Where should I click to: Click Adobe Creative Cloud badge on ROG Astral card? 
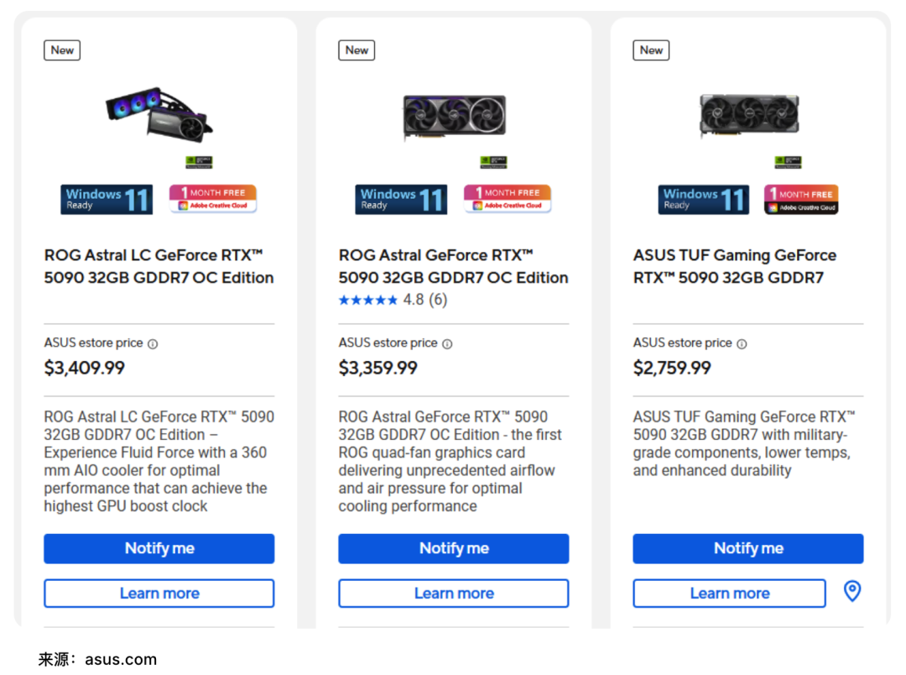508,199
